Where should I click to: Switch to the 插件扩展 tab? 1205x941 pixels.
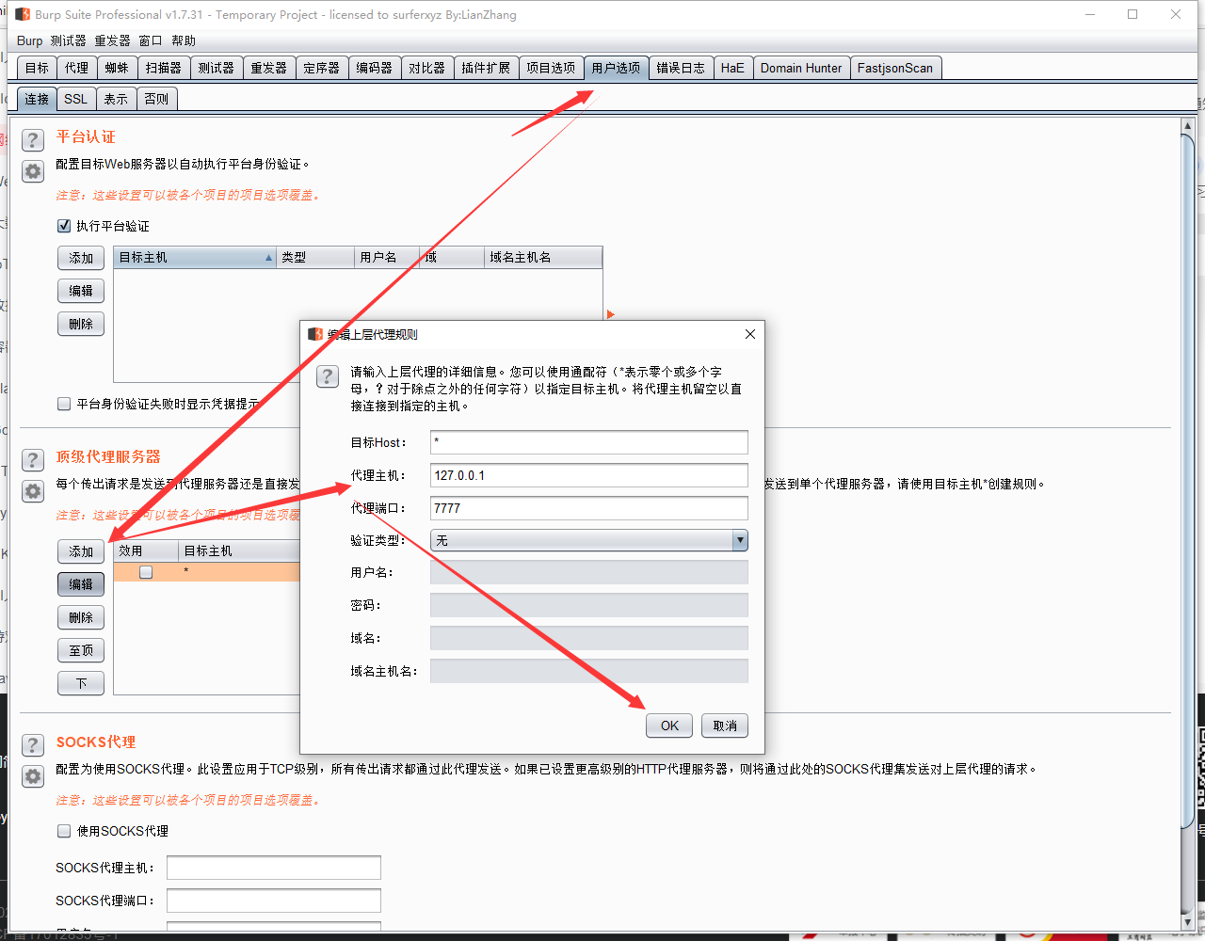click(x=486, y=68)
